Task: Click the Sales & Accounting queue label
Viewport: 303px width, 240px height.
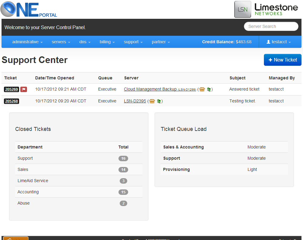Action: point(183,147)
